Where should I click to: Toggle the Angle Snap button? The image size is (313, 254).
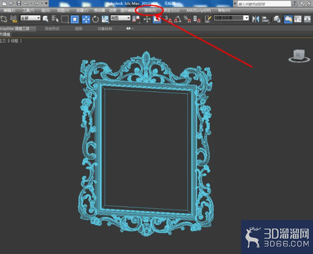tap(178, 19)
